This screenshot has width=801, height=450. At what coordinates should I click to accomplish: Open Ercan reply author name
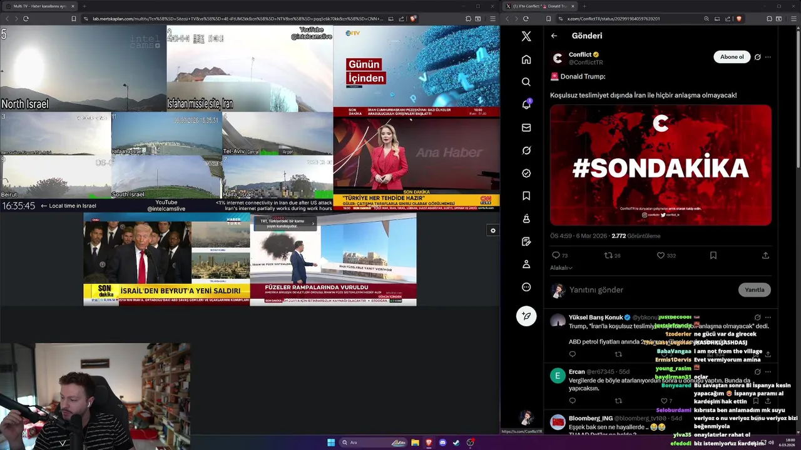click(577, 372)
